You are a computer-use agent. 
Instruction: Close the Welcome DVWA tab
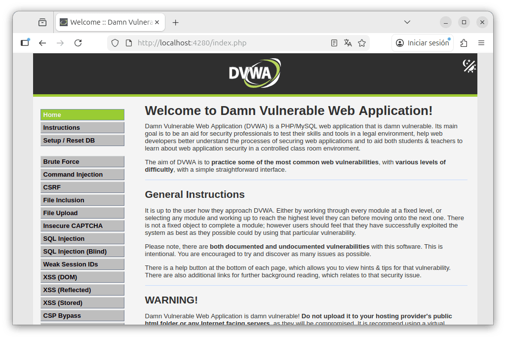coord(157,22)
